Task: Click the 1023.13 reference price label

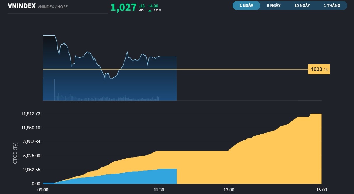Action: (319, 69)
